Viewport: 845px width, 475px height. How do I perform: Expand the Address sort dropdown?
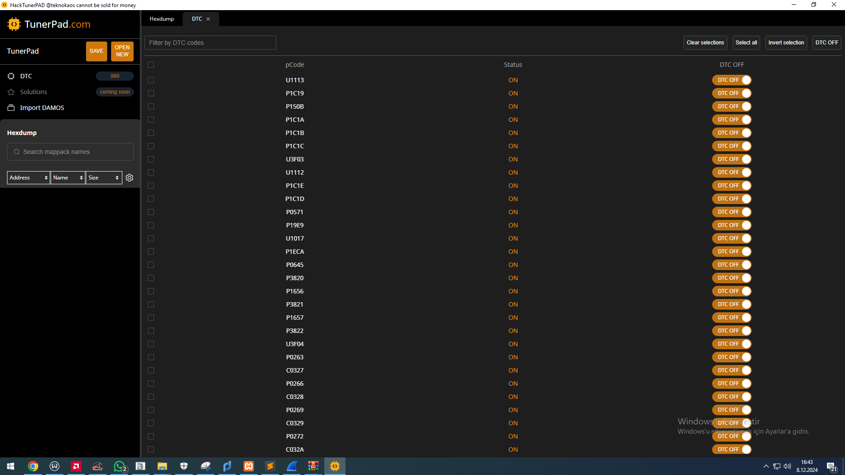pos(29,178)
